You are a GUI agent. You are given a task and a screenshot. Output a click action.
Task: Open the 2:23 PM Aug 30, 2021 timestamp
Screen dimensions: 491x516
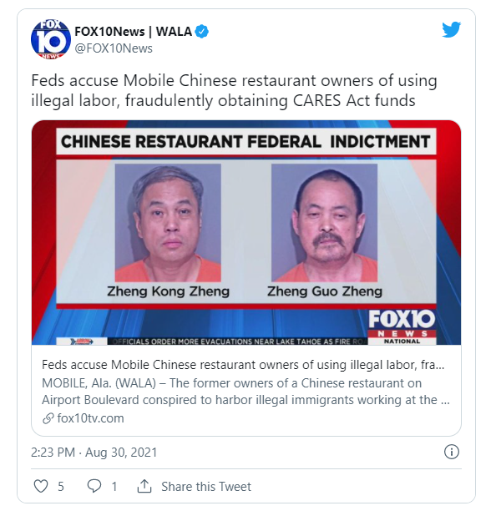coord(94,453)
